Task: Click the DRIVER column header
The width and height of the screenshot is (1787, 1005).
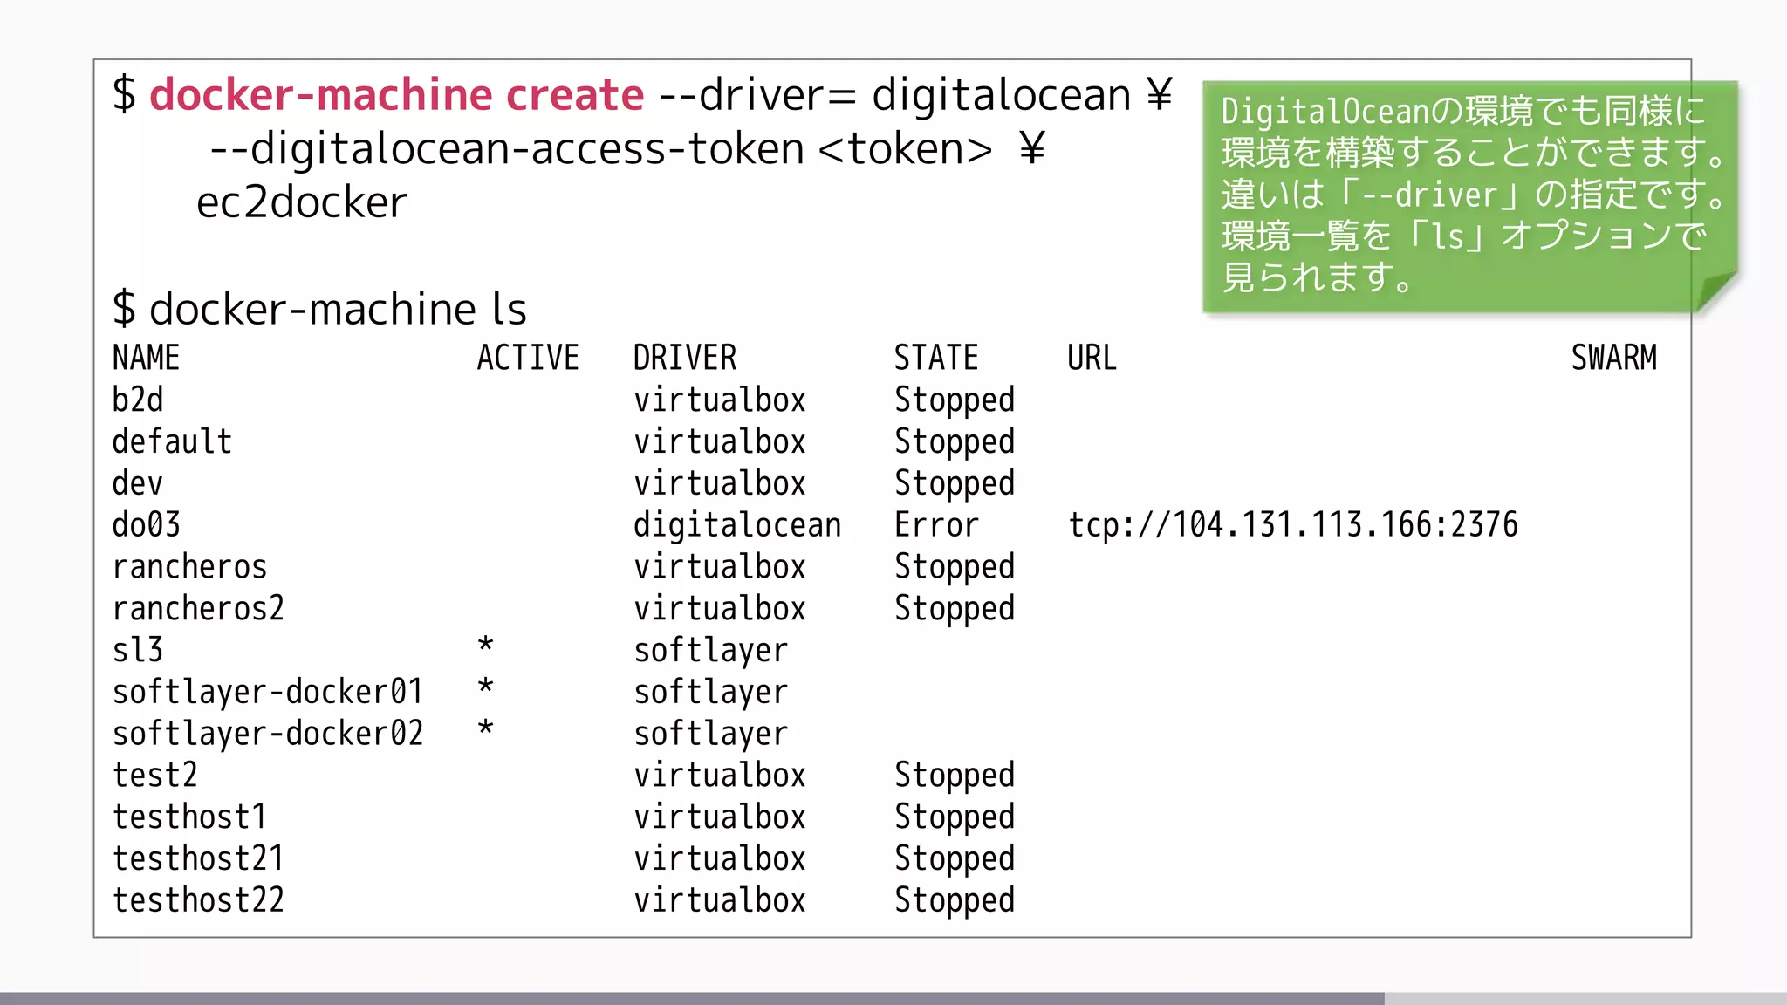Action: coord(685,358)
